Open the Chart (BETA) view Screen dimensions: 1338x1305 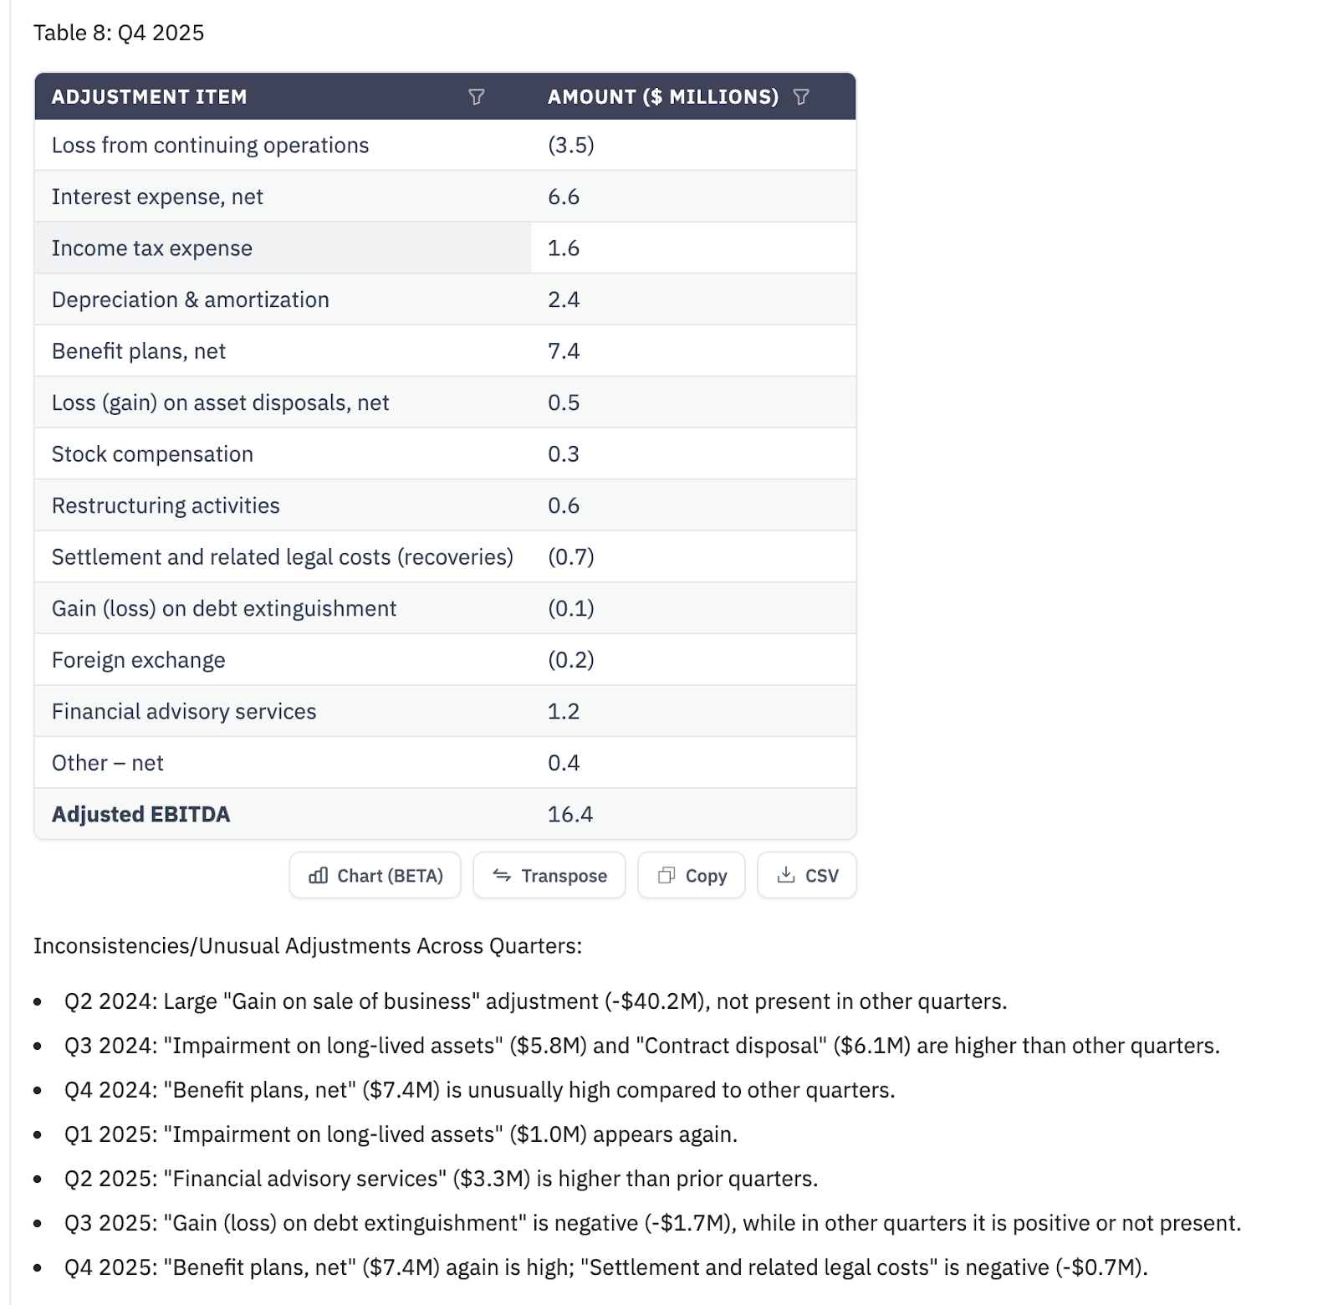tap(375, 876)
